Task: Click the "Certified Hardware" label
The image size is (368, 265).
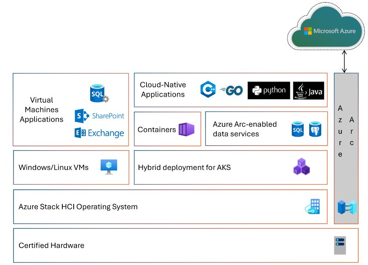Action: point(51,245)
